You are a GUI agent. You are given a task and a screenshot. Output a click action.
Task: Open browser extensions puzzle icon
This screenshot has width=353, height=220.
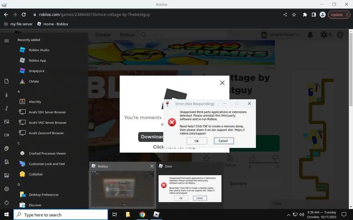coord(305,15)
